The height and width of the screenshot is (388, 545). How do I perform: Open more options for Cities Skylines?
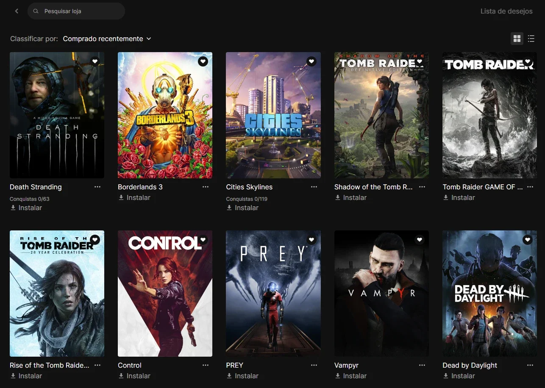[x=314, y=187]
